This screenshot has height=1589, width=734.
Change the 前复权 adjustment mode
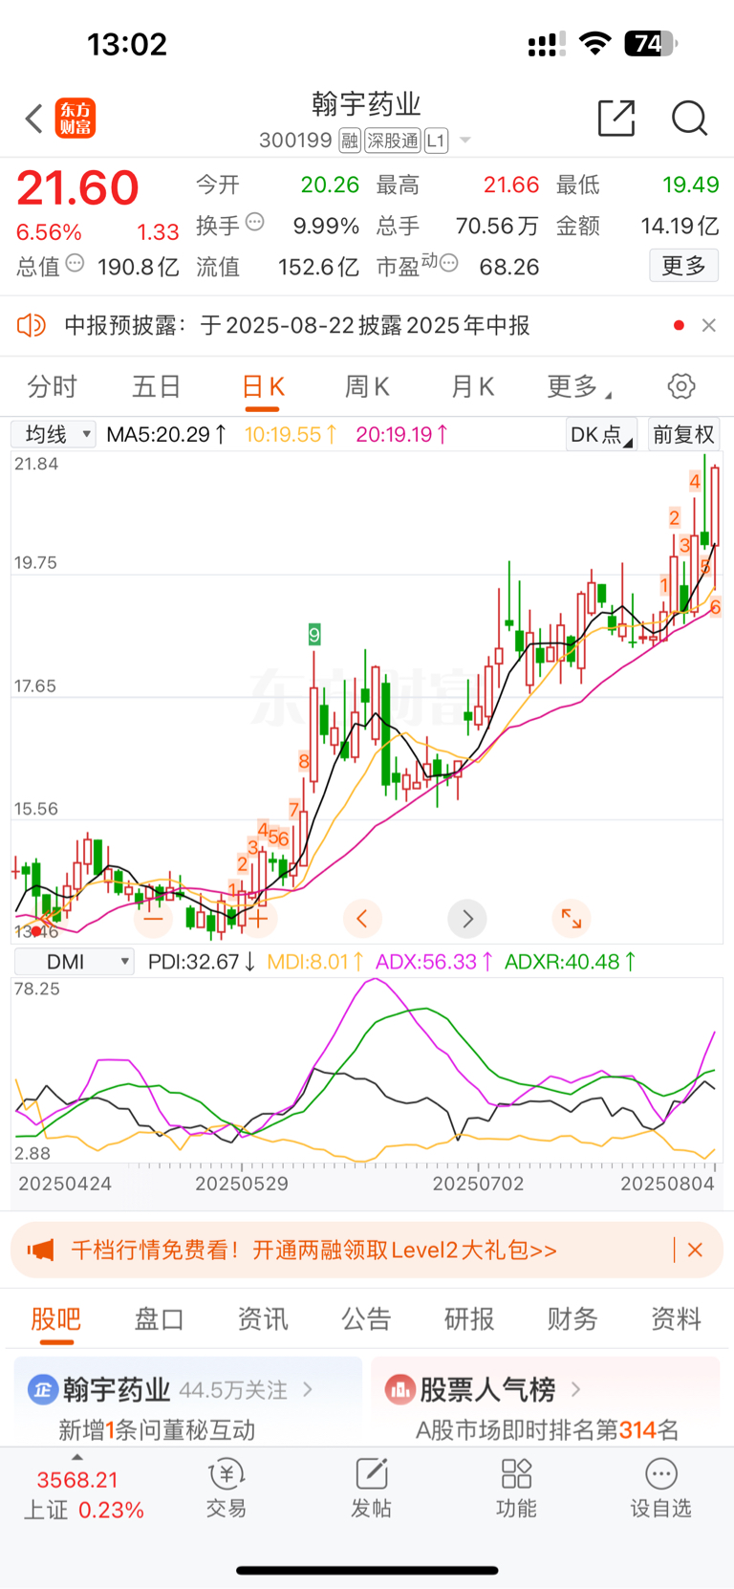pos(683,434)
